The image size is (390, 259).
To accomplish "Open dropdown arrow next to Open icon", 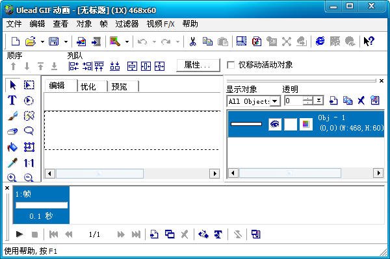I will (42, 42).
